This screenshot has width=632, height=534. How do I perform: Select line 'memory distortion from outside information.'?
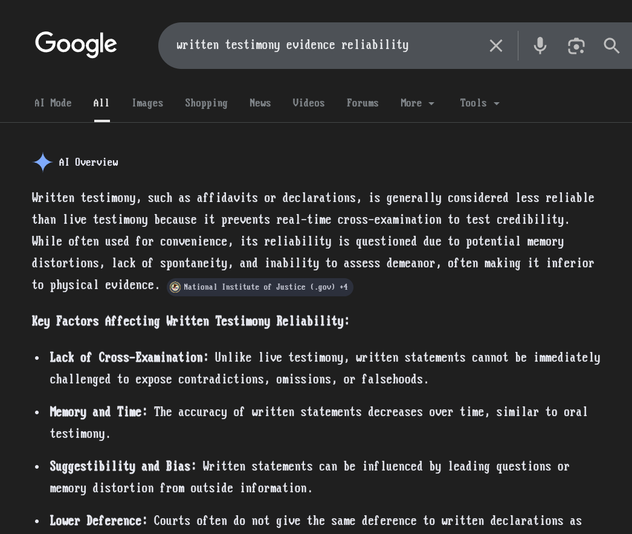coord(181,488)
